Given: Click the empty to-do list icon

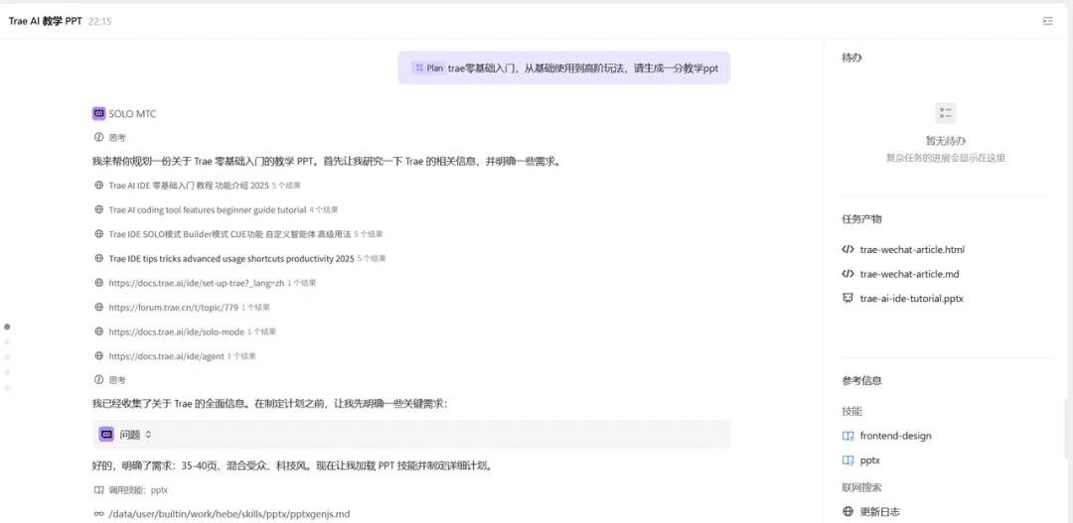Looking at the screenshot, I should pos(945,113).
